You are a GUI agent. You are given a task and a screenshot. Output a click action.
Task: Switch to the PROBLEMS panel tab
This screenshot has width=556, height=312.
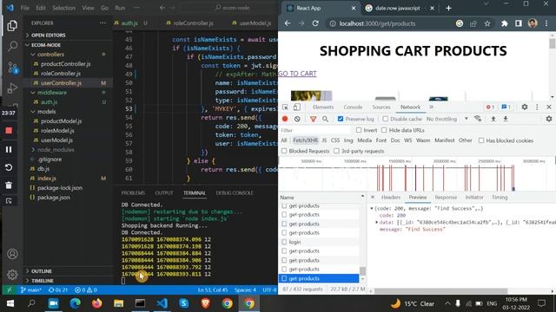coord(133,192)
